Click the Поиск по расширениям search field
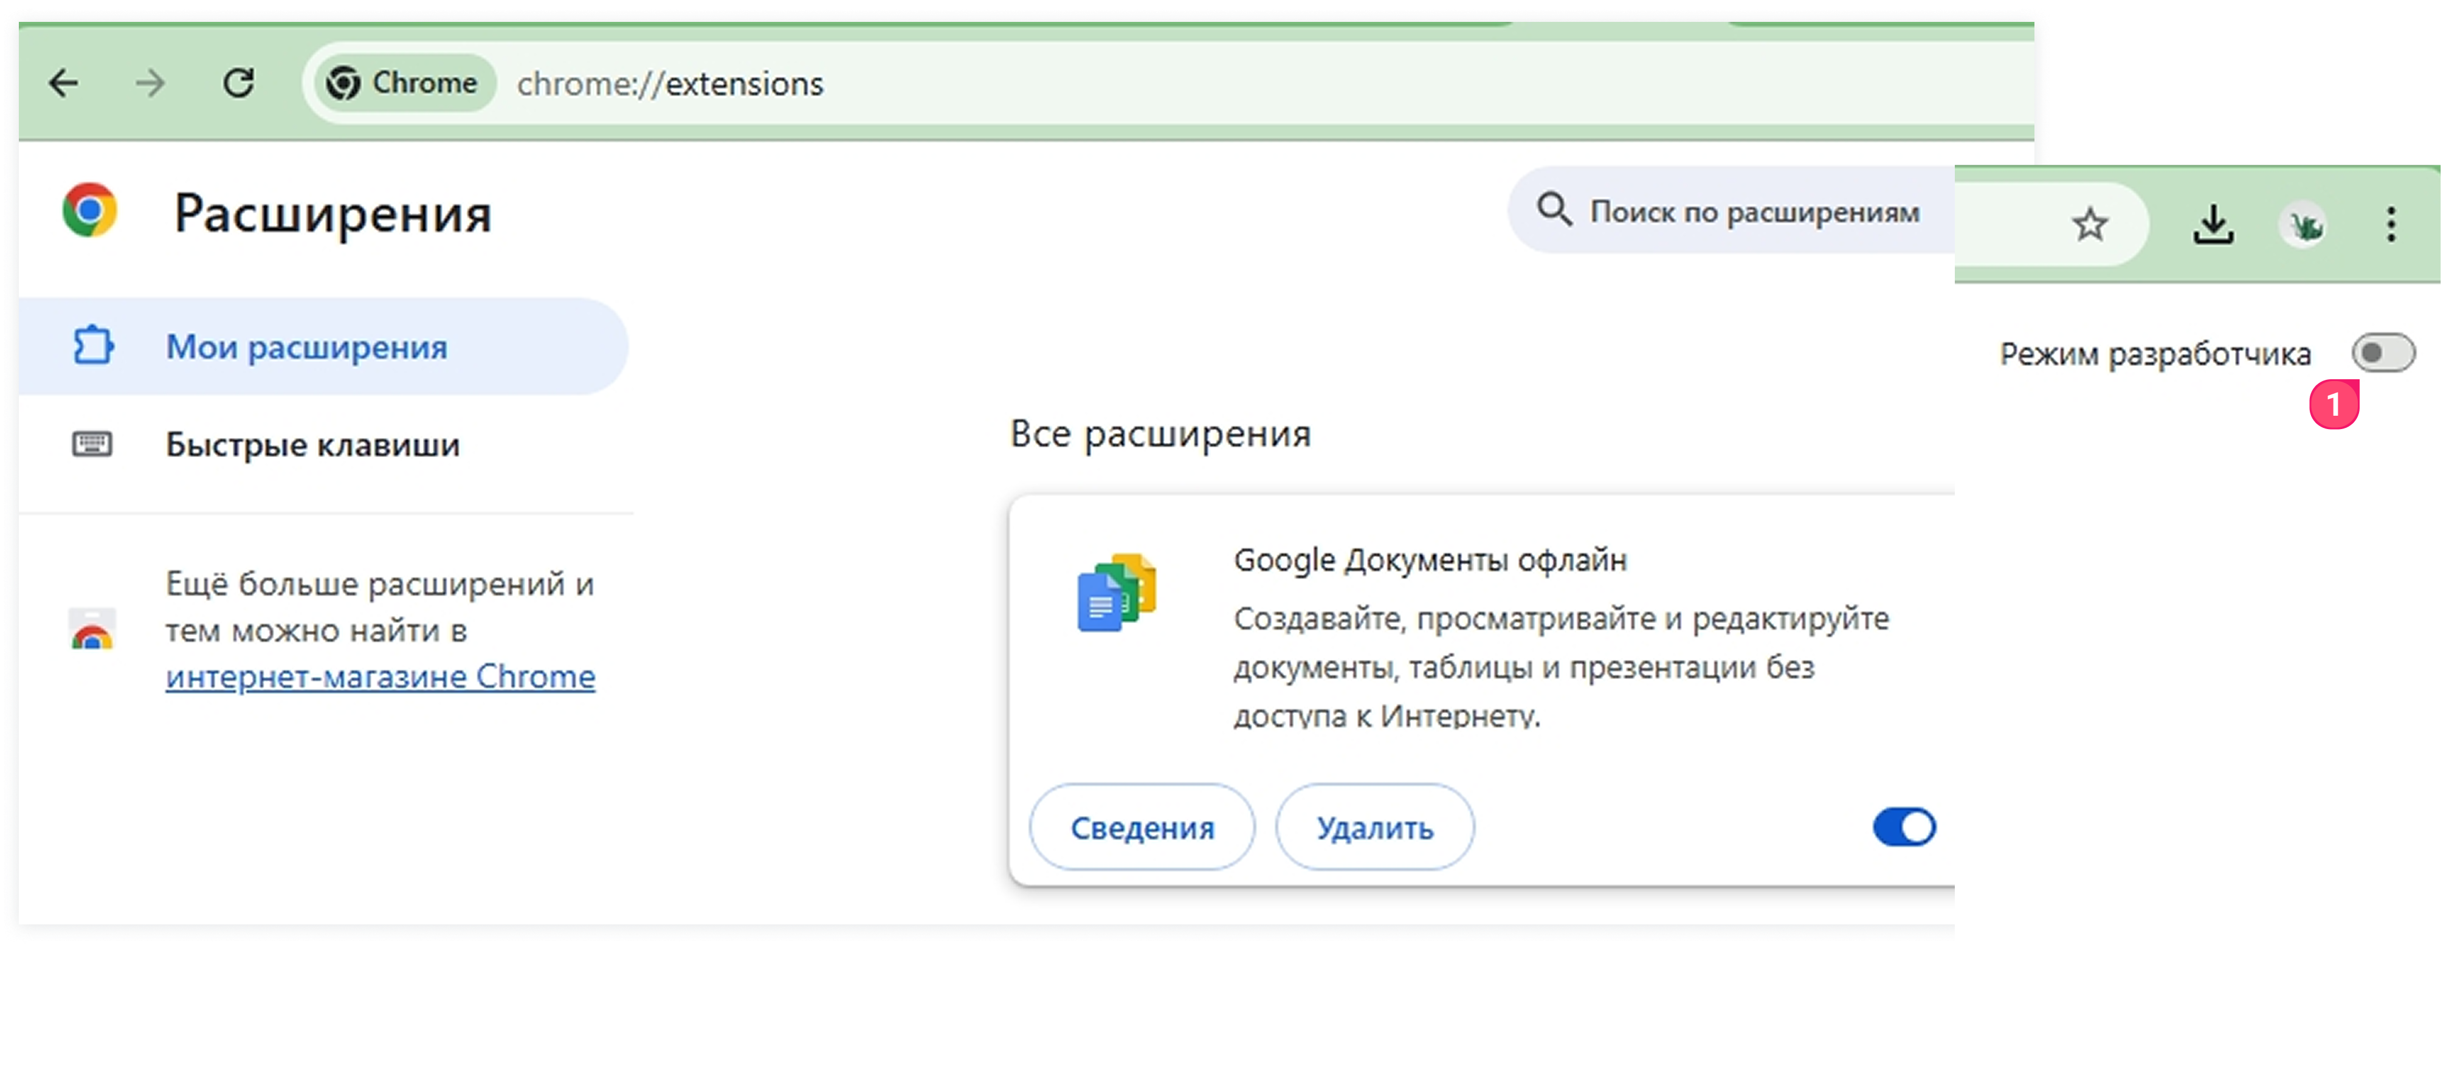The image size is (2449, 1066). (1732, 211)
